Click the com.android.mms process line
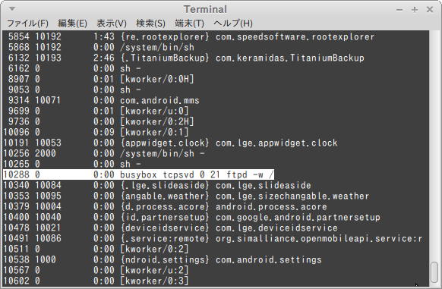 (x=101, y=100)
